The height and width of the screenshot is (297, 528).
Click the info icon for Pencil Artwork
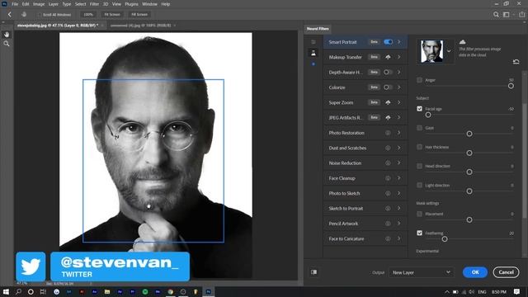click(388, 224)
